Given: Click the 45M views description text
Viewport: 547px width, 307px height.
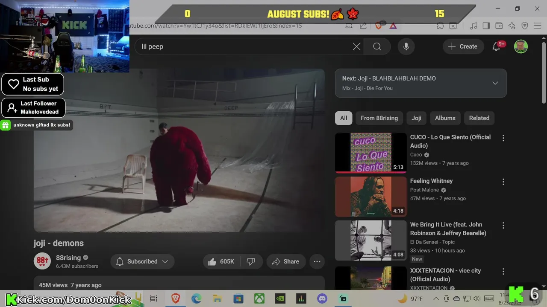Looking at the screenshot, I should 70,285.
